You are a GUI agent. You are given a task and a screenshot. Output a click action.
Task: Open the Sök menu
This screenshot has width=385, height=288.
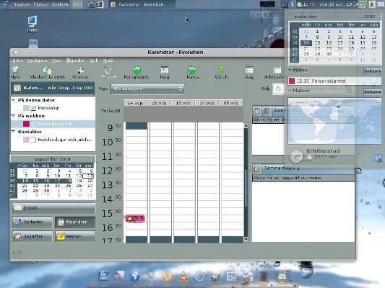click(94, 60)
